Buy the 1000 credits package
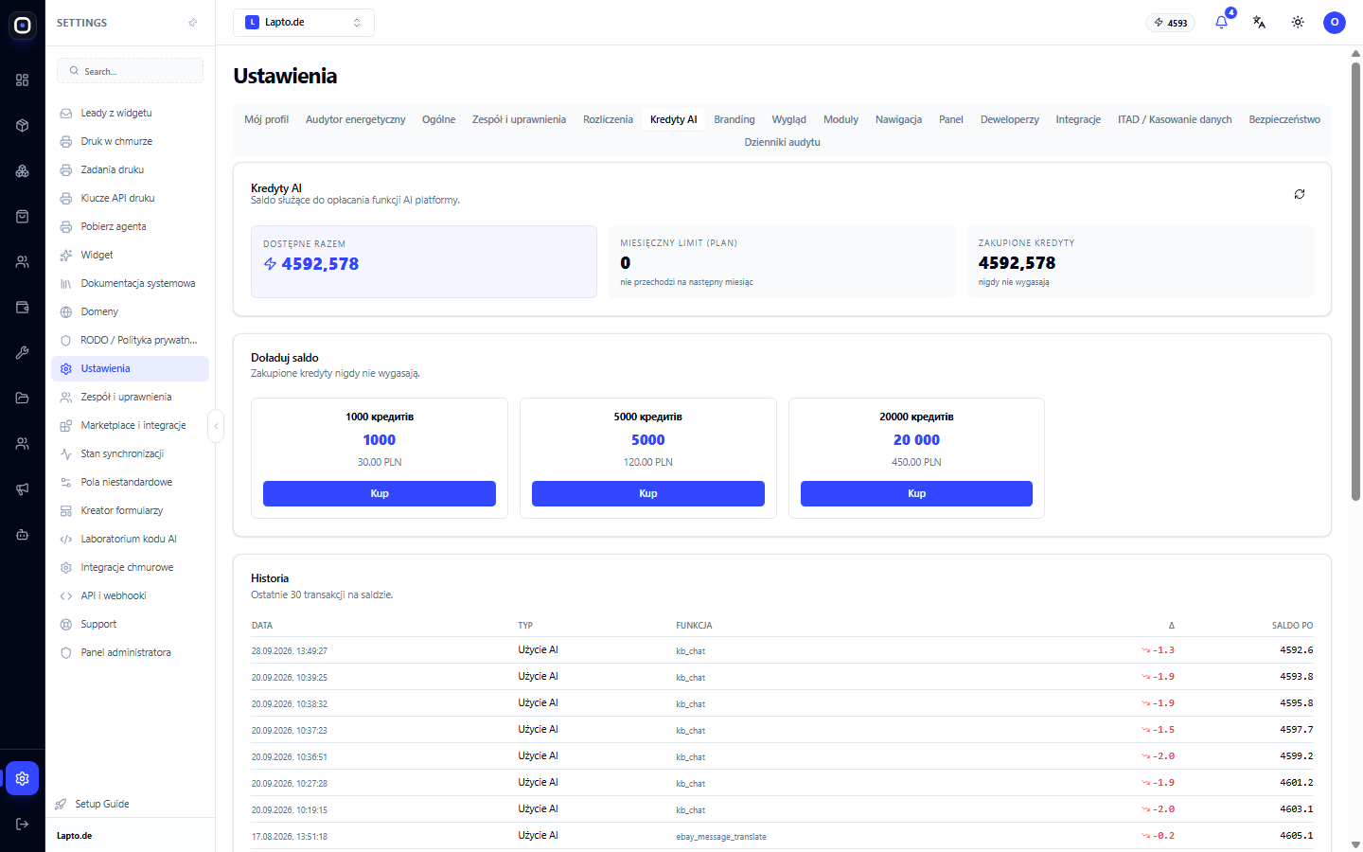The image size is (1363, 852). coord(380,493)
